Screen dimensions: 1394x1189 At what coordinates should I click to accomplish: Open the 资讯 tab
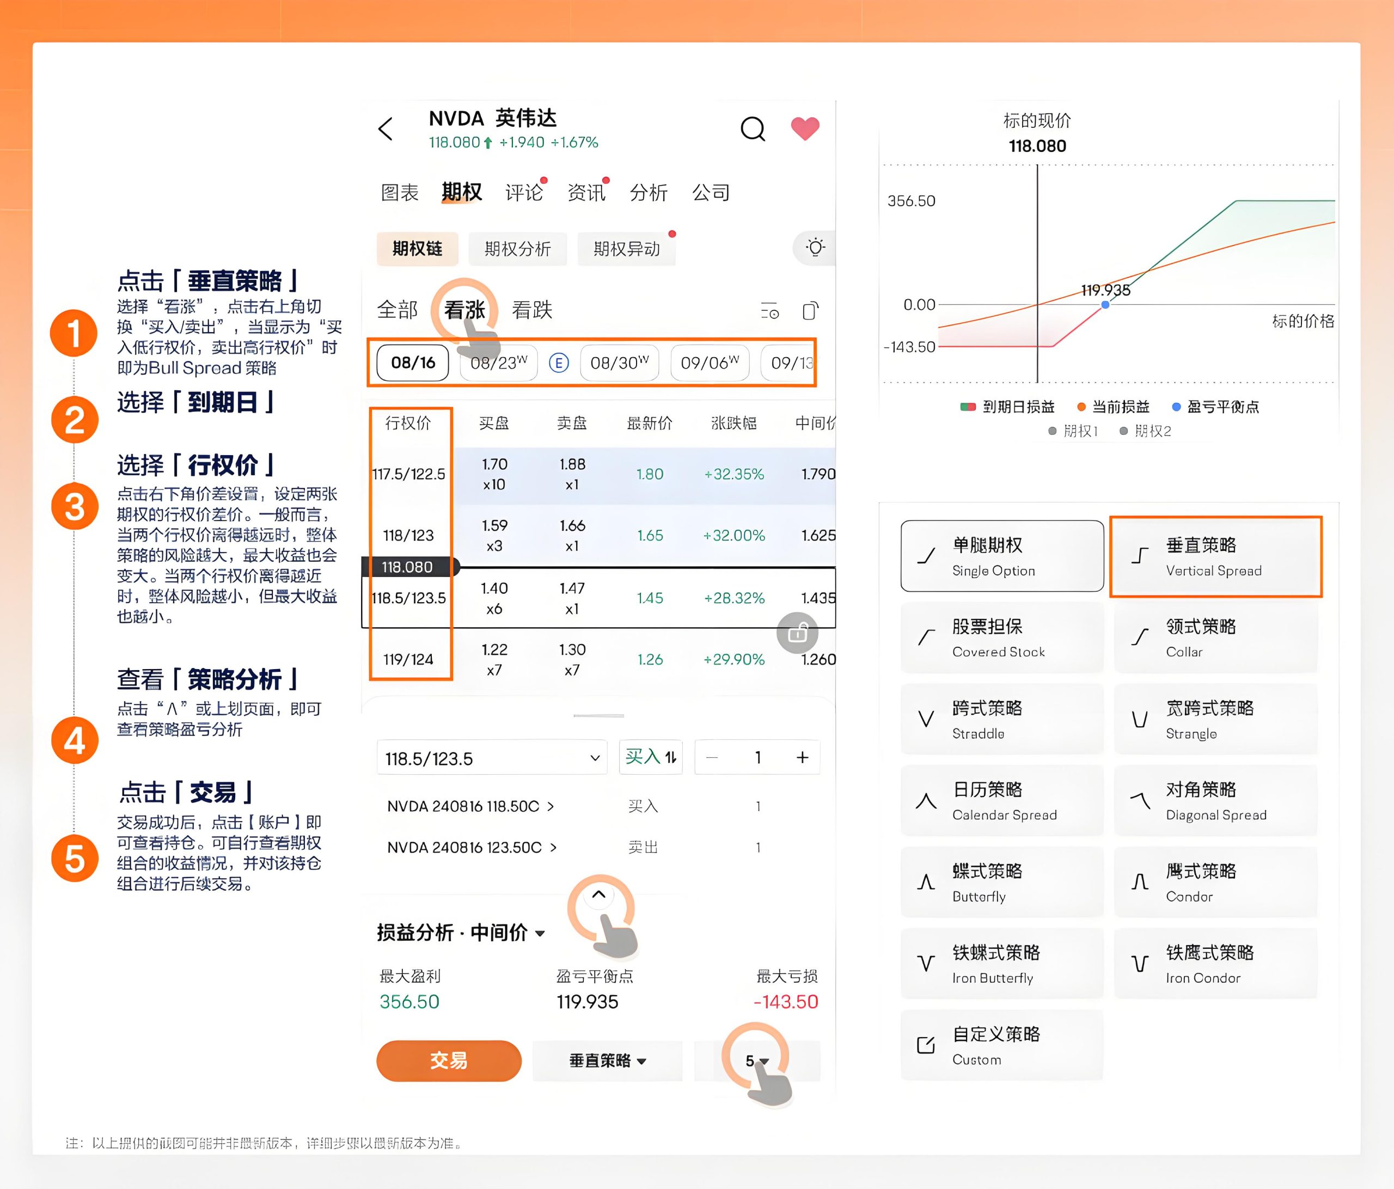[586, 192]
